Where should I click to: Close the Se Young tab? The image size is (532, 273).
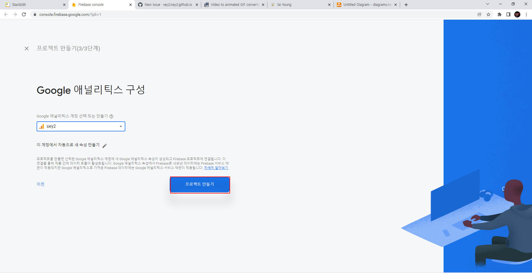(x=329, y=5)
